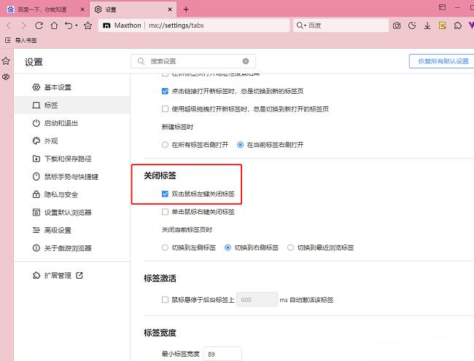Open undo dropdown arrow in toolbar
This screenshot has width=474, height=361.
coord(76,25)
